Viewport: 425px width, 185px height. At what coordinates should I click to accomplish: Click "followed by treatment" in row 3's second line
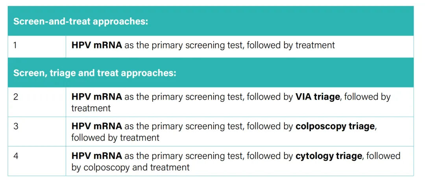point(115,137)
